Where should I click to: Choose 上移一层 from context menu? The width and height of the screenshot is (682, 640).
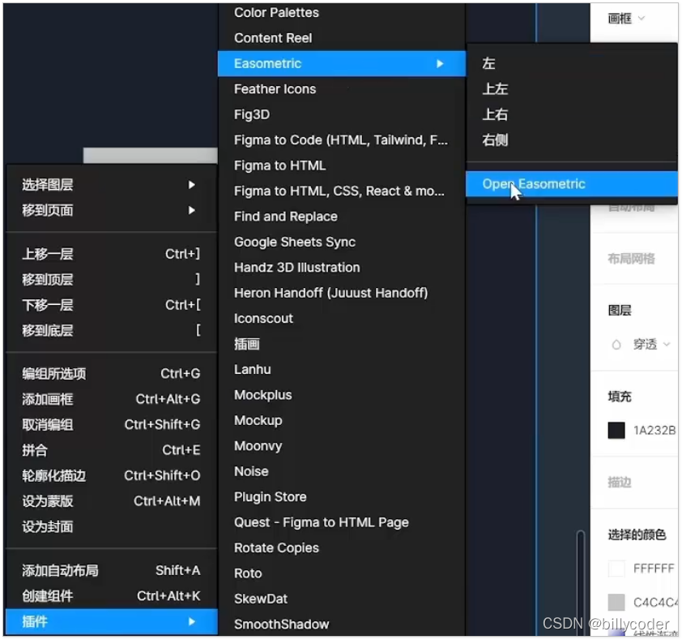(111, 254)
